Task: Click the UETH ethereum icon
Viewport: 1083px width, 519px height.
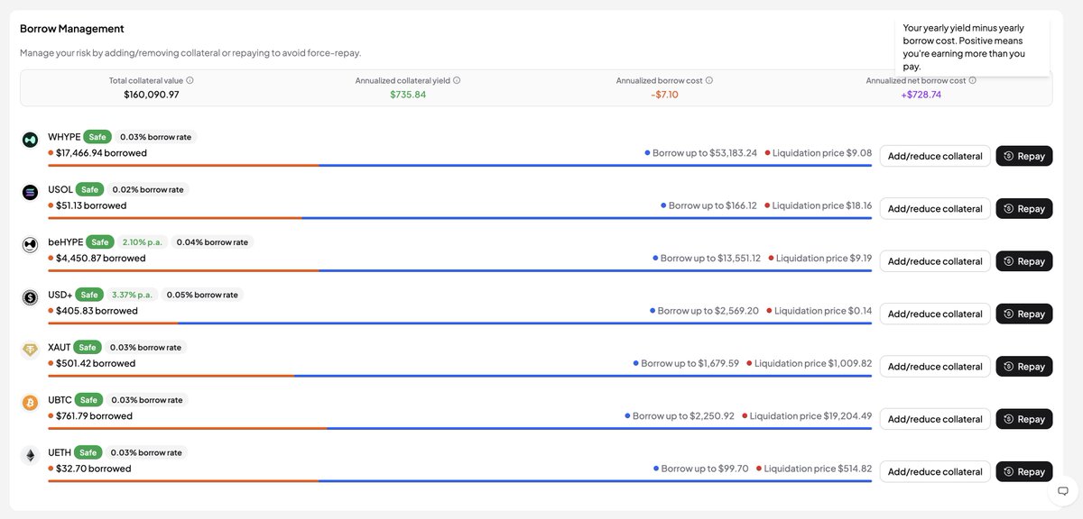Action: (x=30, y=456)
